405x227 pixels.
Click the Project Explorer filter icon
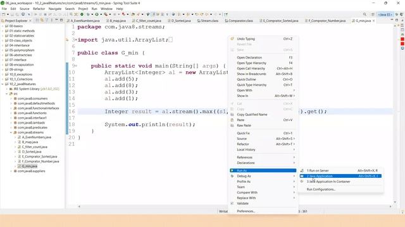click(47, 20)
